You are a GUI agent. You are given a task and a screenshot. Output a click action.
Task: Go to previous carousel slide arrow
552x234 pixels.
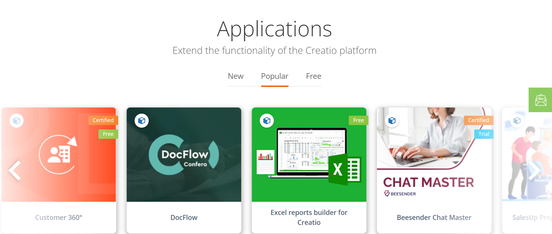pos(15,170)
